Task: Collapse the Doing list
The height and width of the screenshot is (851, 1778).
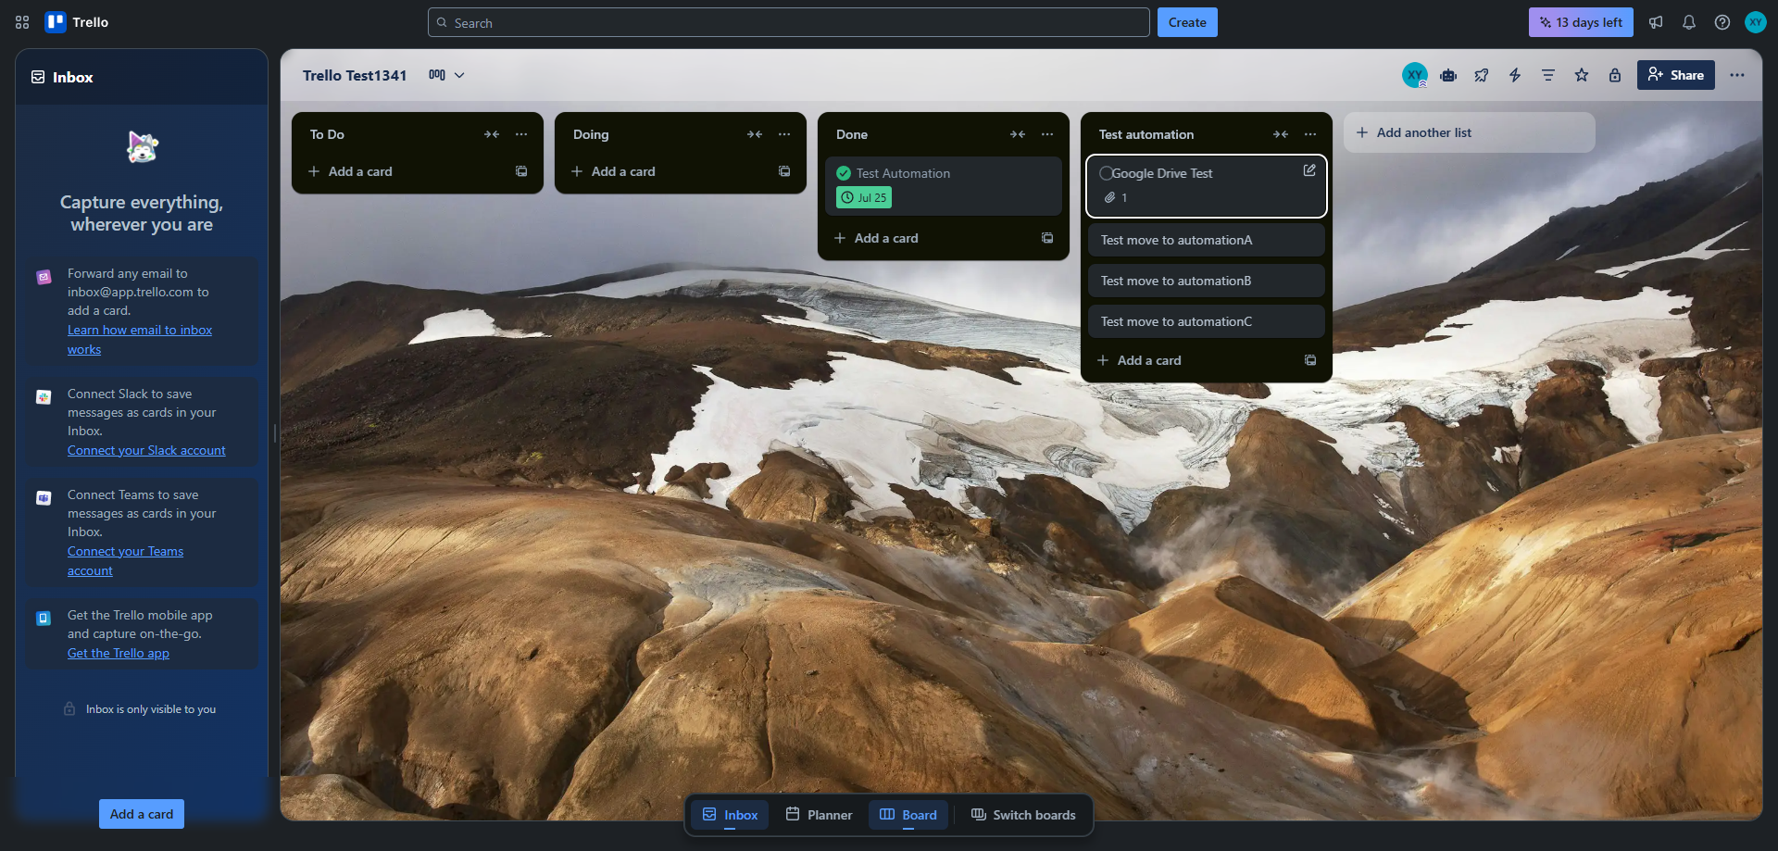Action: 755,134
